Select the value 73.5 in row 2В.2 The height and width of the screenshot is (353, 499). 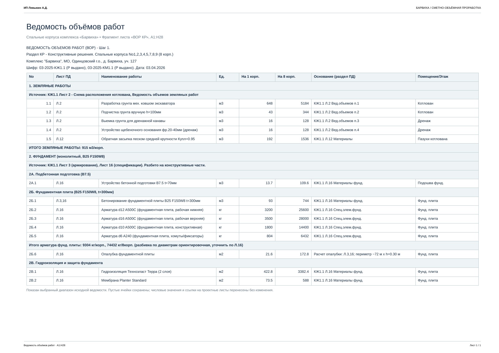[257, 281]
